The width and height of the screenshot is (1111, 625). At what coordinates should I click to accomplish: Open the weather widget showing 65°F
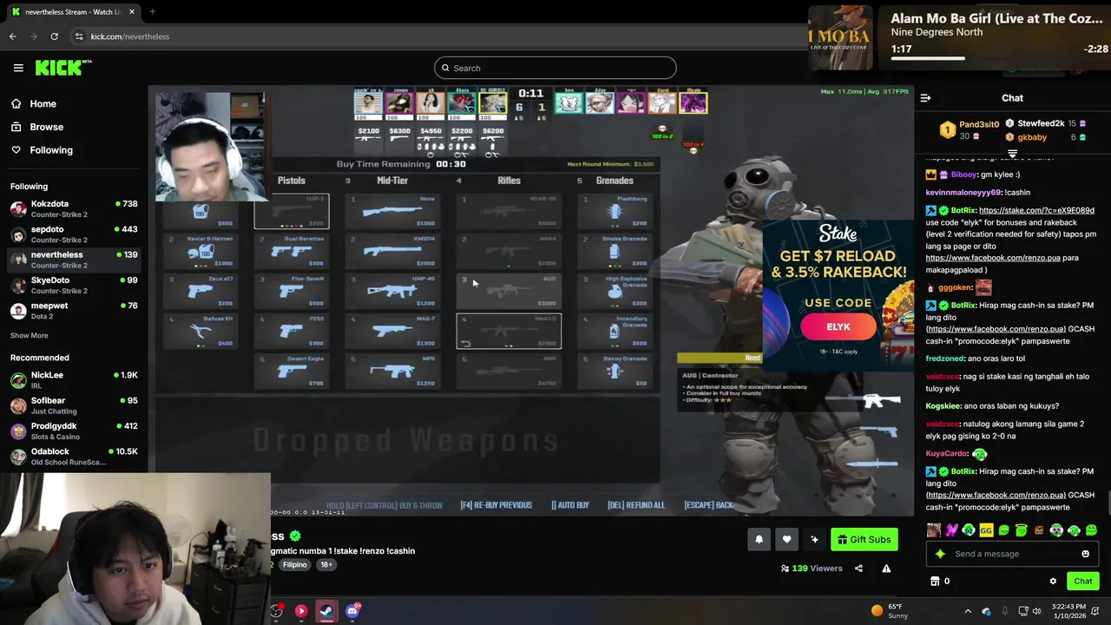point(890,611)
